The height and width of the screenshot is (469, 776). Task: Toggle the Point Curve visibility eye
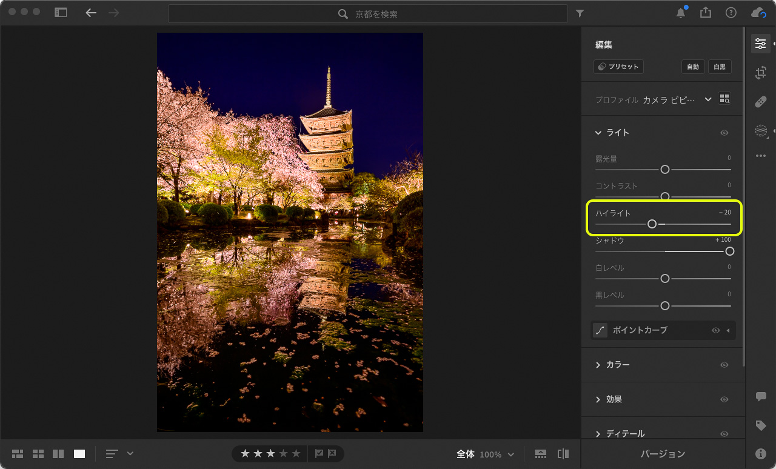pos(715,330)
